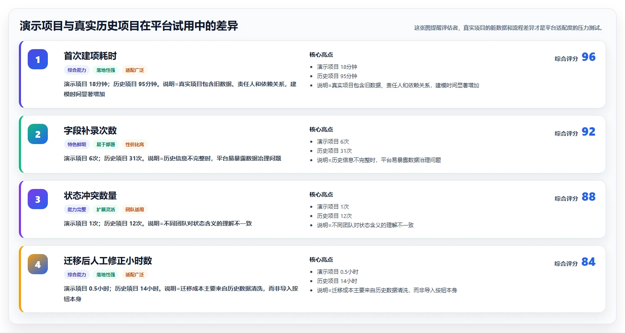Viewport: 625px width, 333px height.
Task: Click description paragraph starting 演示项目 18分钟；历史项目 95分钟
Action: (180, 89)
